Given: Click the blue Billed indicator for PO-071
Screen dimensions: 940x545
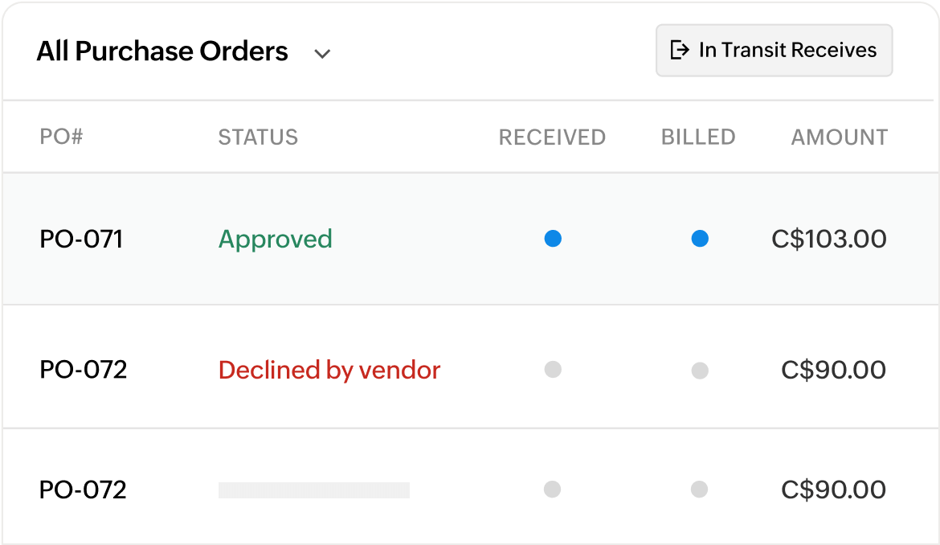Looking at the screenshot, I should tap(700, 239).
